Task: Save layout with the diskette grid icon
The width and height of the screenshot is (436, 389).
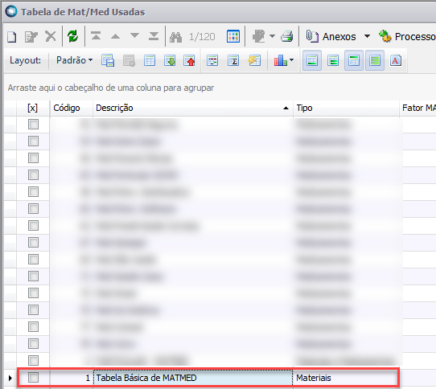Action: [x=108, y=60]
